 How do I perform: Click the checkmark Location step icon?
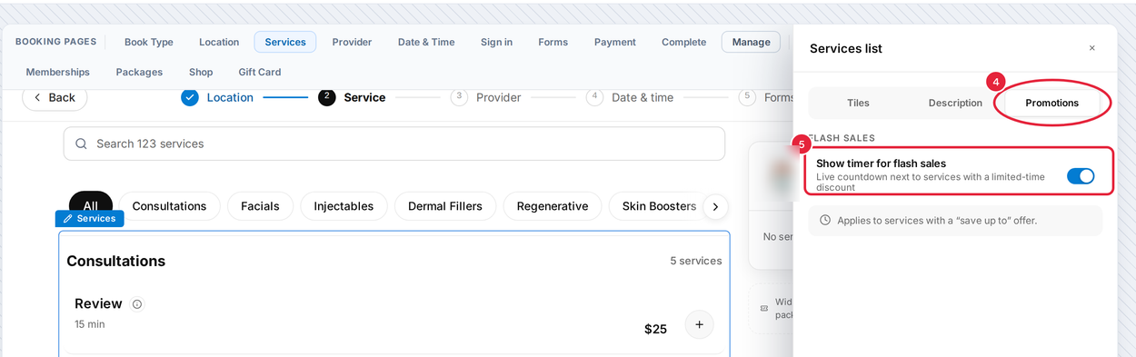coord(189,97)
